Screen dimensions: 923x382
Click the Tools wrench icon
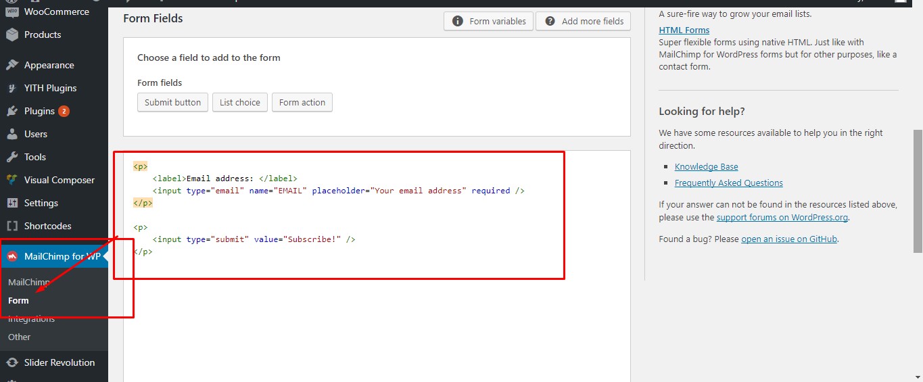[x=11, y=158]
